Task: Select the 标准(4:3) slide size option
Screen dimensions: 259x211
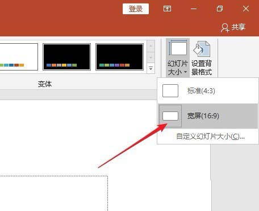Action: point(208,91)
